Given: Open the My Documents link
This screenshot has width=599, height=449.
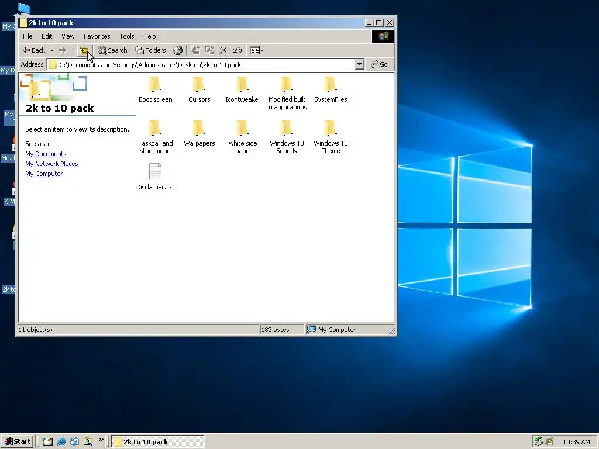Looking at the screenshot, I should pos(46,154).
